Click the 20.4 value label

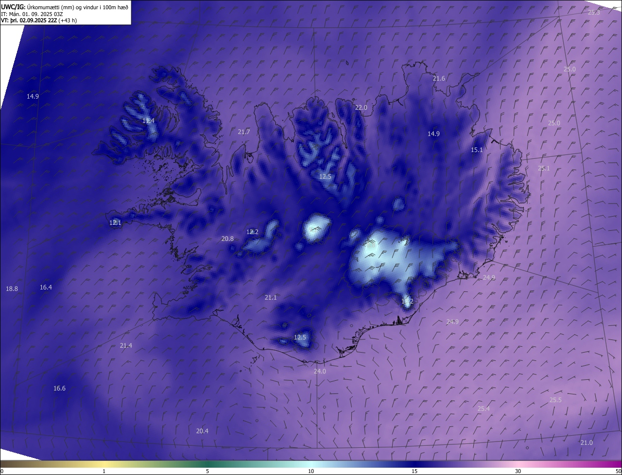tap(202, 431)
